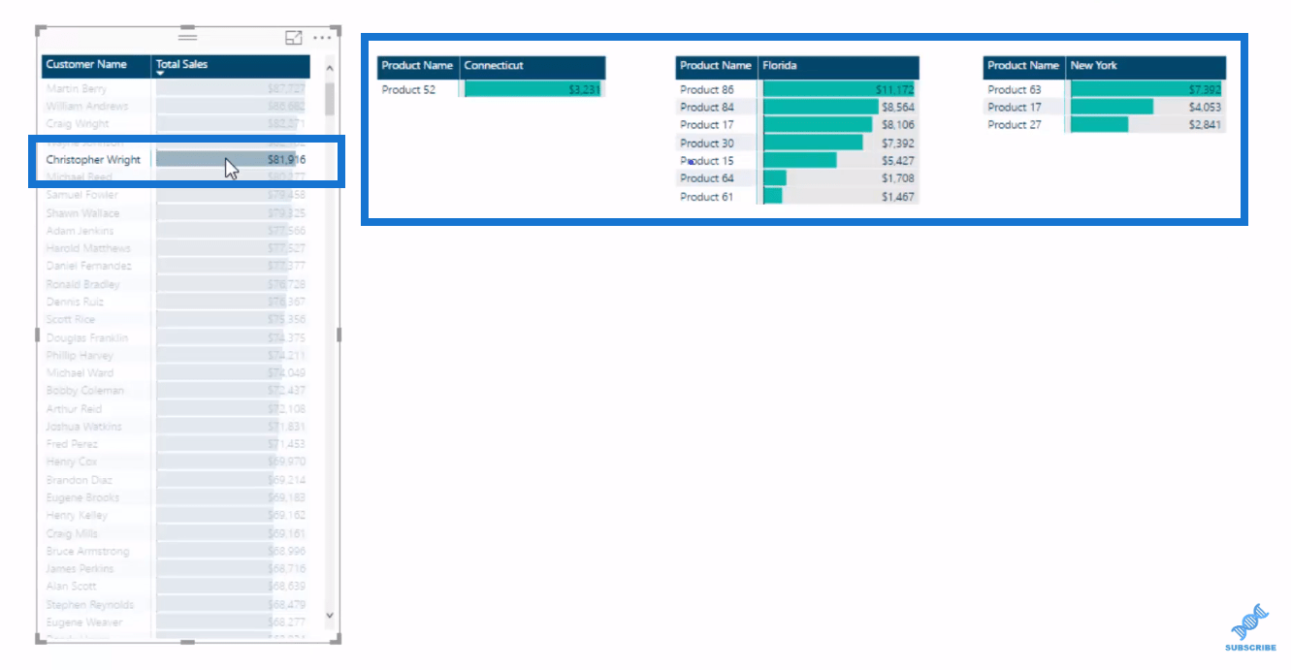Select customer Bruce Armstrong
This screenshot has height=670, width=1291.
tap(87, 551)
